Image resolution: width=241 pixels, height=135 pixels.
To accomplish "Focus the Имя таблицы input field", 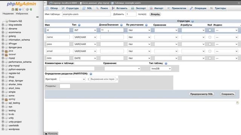I will pyautogui.click(x=86, y=14).
